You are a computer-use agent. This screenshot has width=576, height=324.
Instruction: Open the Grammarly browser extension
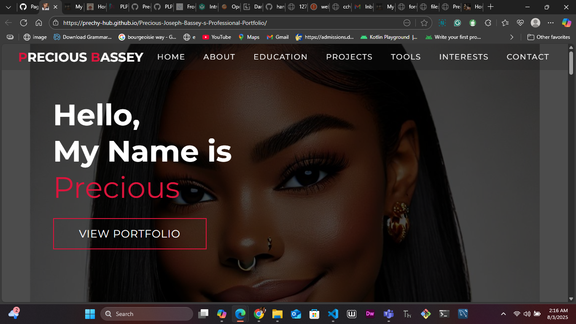458,22
